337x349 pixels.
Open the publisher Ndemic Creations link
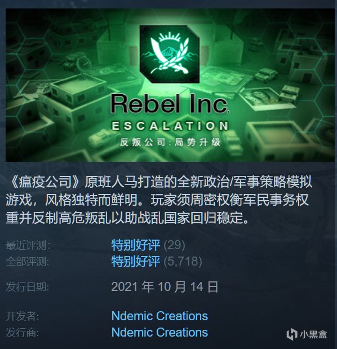[x=159, y=332]
